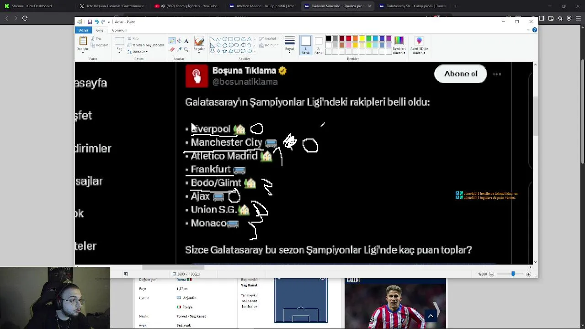Image resolution: width=585 pixels, height=329 pixels.
Task: Open Renkleri düzenle color editor
Action: (x=399, y=45)
